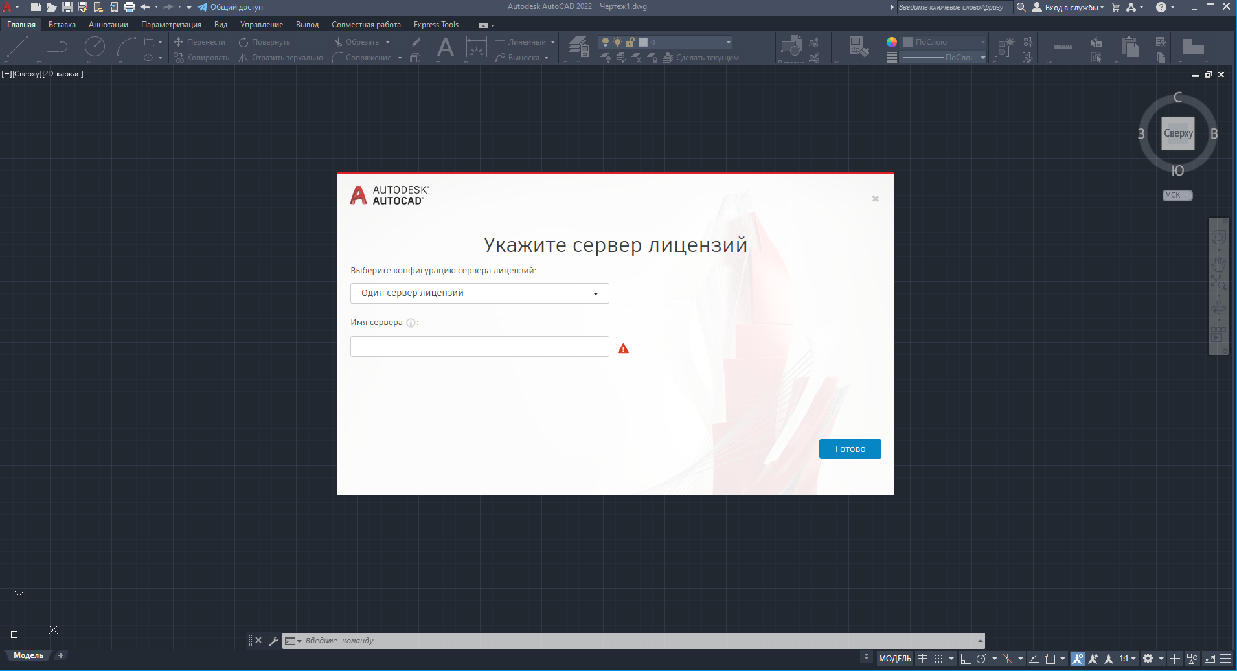Viewport: 1237px width, 671px height.
Task: Click the object color wheel icon
Action: click(x=892, y=42)
